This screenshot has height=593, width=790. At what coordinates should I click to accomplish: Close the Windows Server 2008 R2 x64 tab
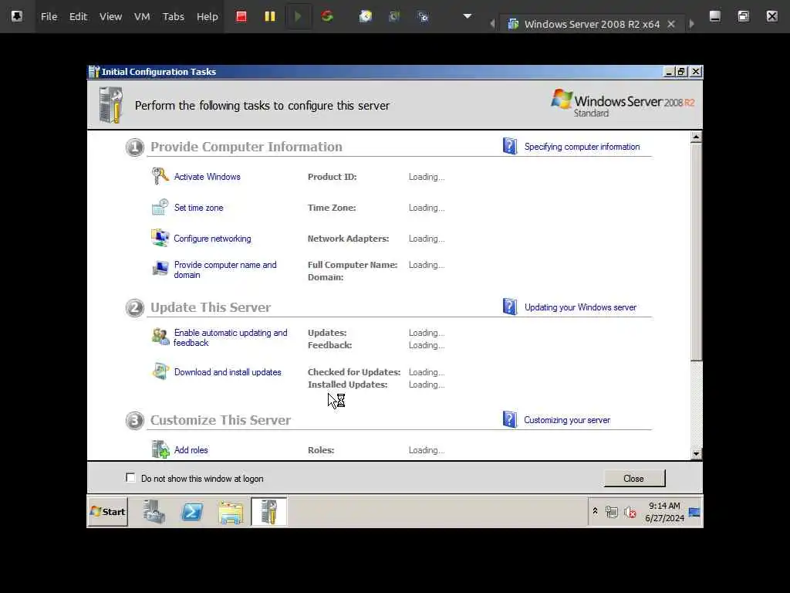click(671, 24)
